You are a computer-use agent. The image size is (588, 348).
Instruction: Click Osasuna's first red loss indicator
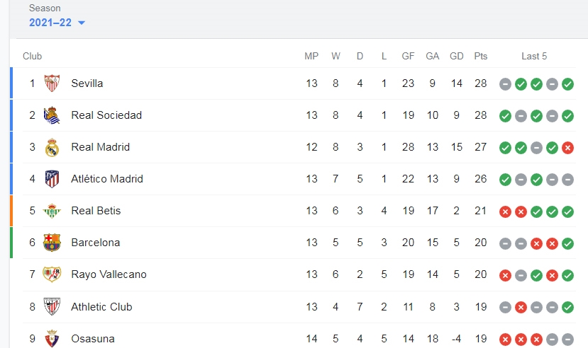(x=505, y=340)
